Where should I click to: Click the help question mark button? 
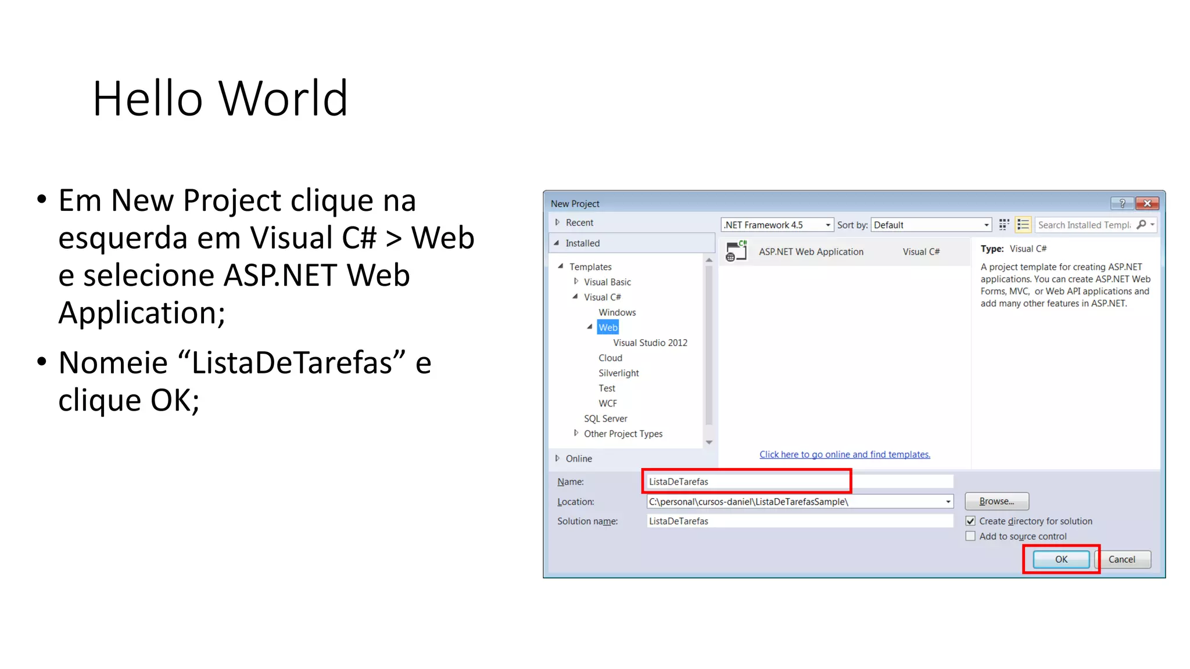pos(1122,203)
